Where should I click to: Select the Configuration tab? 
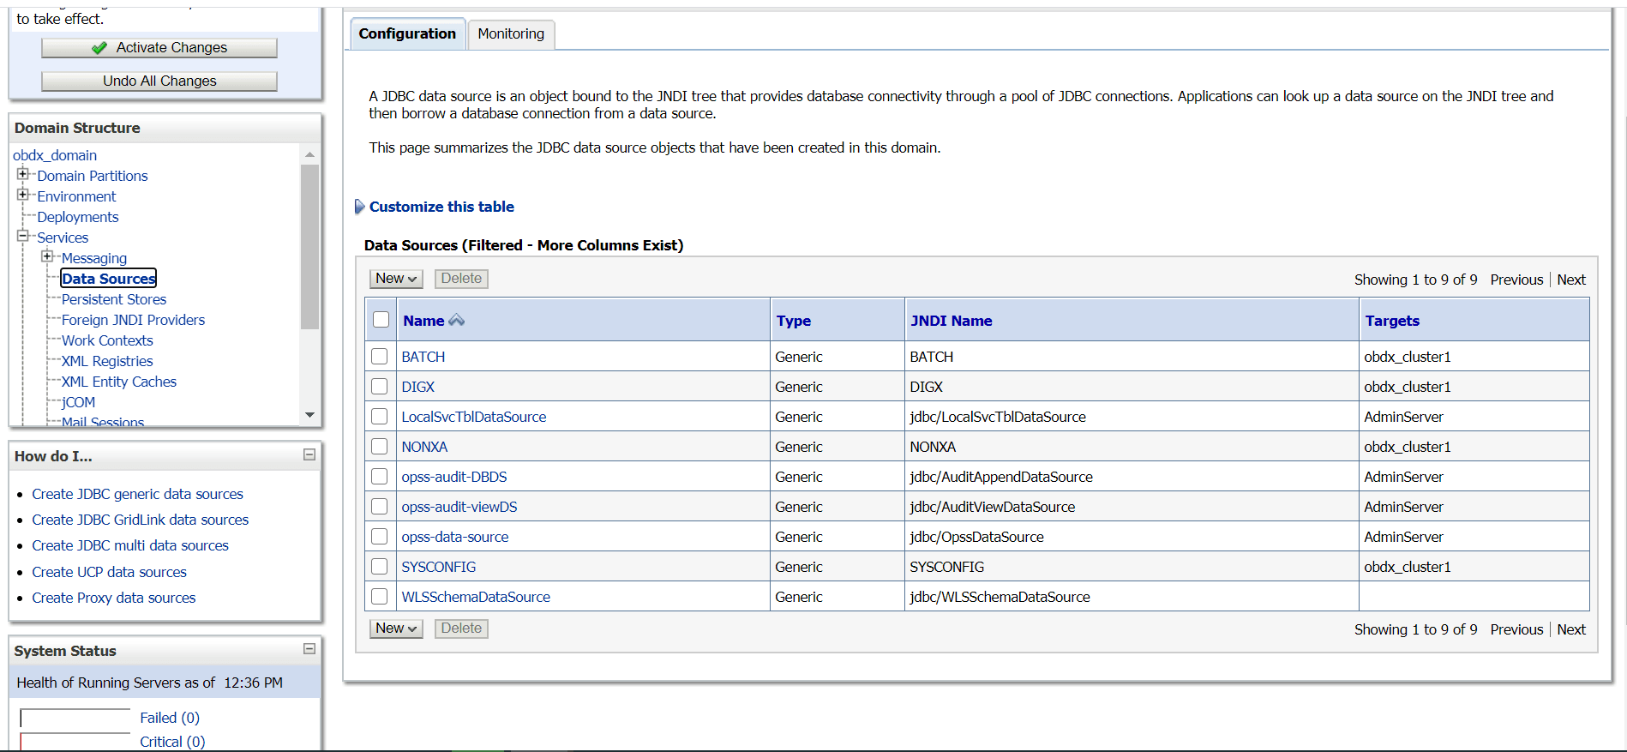click(x=407, y=33)
